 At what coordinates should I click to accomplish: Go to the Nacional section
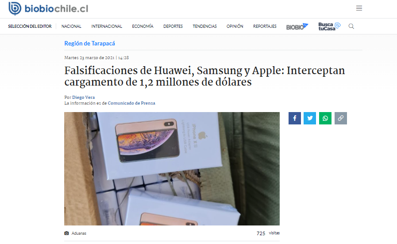[x=71, y=26]
